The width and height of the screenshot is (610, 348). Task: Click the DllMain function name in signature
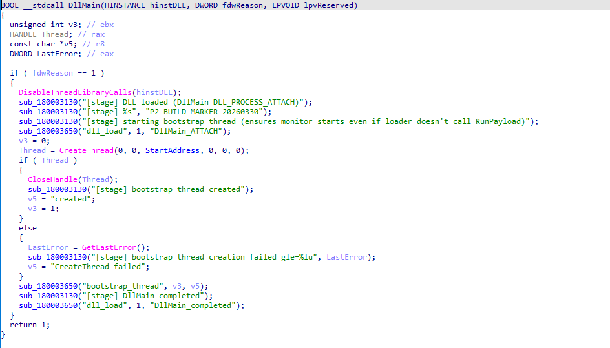click(84, 5)
